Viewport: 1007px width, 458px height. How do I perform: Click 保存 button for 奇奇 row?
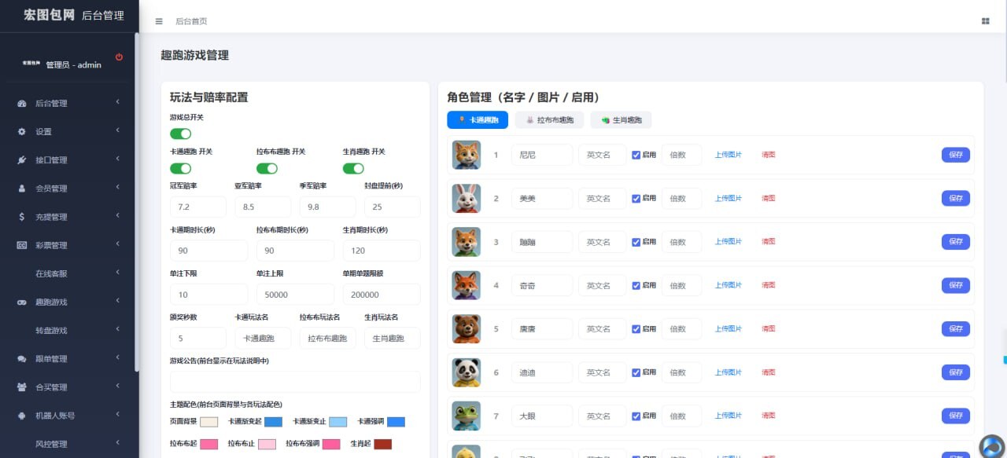[x=956, y=285]
